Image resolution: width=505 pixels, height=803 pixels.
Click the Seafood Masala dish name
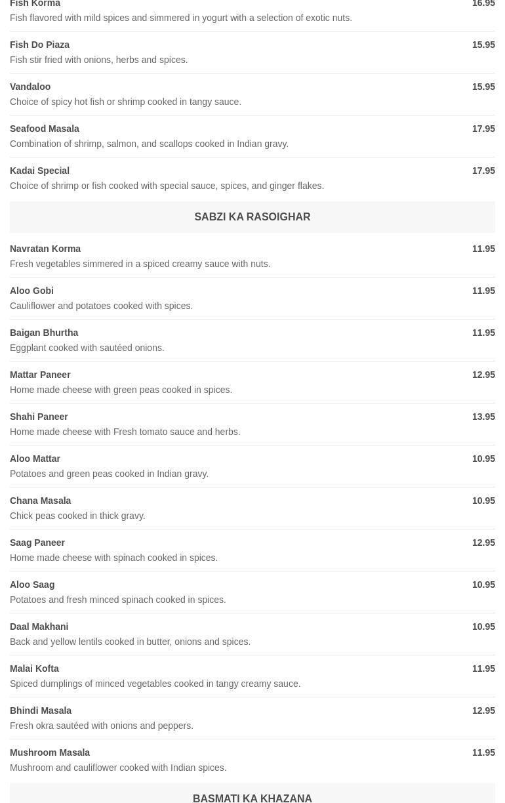pyautogui.click(x=45, y=129)
